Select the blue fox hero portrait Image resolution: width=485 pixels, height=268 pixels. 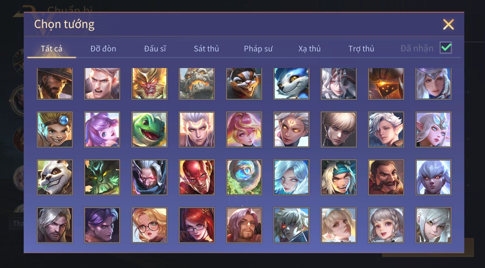click(x=291, y=83)
